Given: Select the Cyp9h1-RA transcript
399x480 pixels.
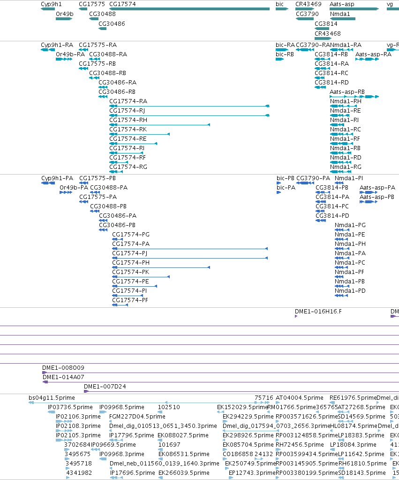Looking at the screenshot, I should tap(48, 50).
